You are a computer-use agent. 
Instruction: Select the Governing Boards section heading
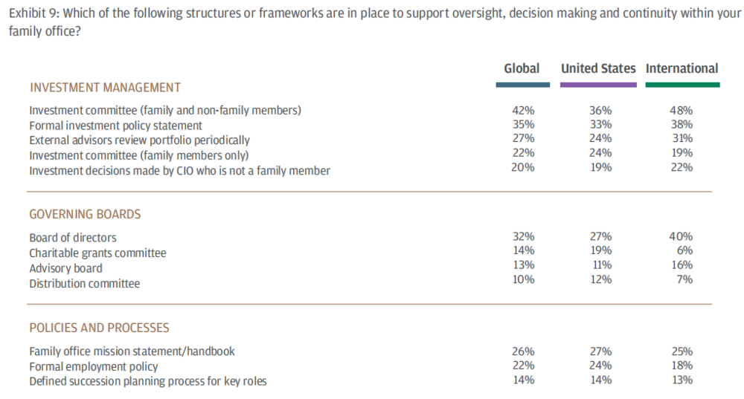click(85, 214)
